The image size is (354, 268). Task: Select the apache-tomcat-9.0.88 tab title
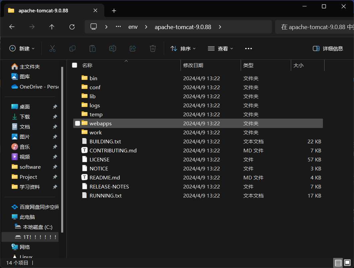[43, 11]
